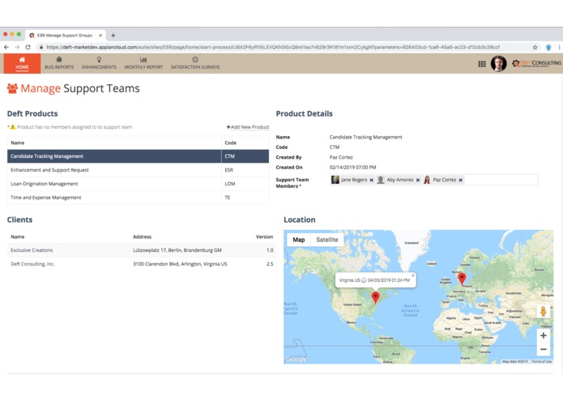The width and height of the screenshot is (563, 400).
Task: Remove Paz Cortez from support team
Action: pyautogui.click(x=461, y=180)
